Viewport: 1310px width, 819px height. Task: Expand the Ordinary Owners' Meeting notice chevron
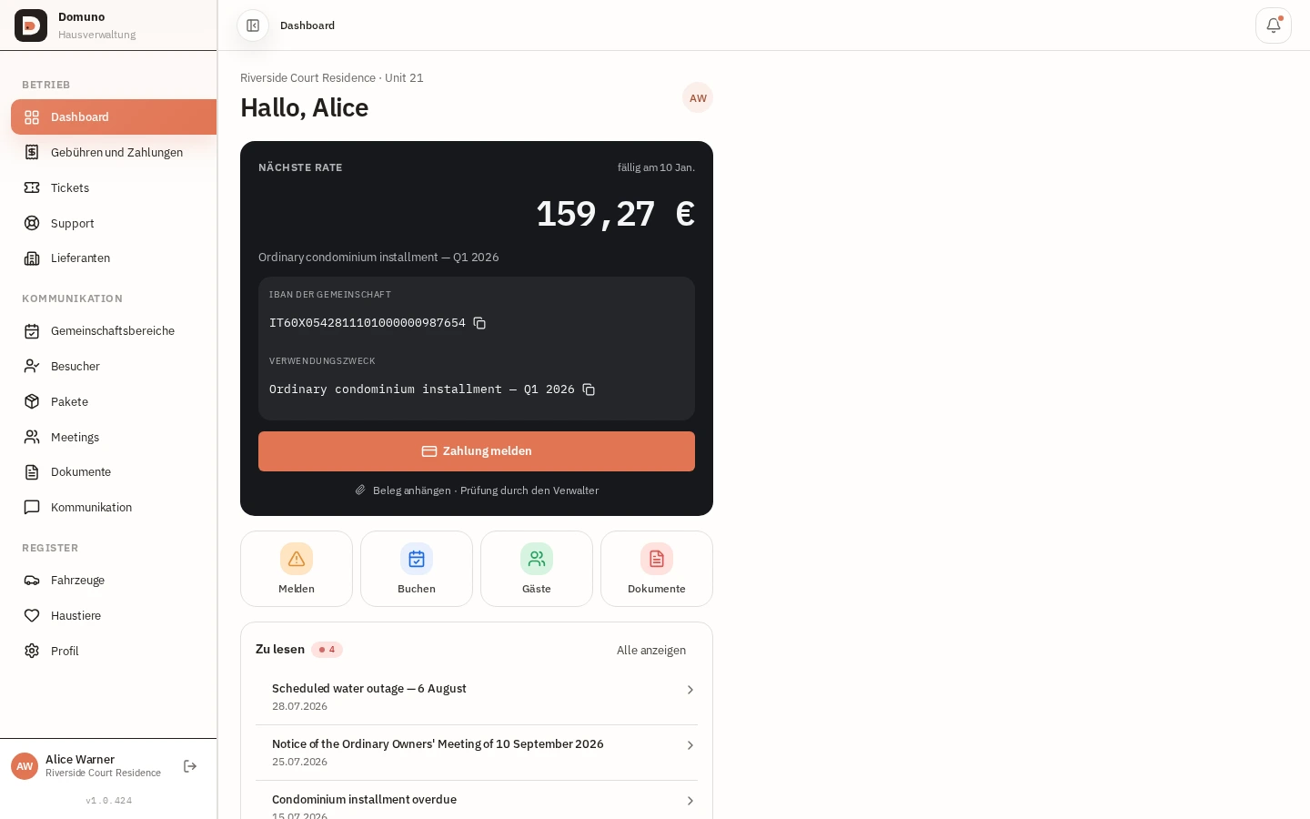[x=690, y=745]
